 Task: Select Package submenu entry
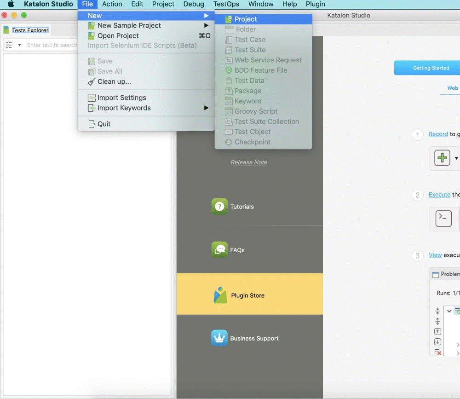tap(263, 91)
